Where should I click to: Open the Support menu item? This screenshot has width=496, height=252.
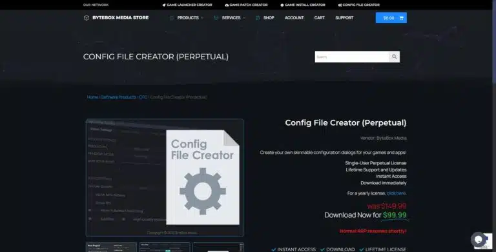[x=344, y=18]
